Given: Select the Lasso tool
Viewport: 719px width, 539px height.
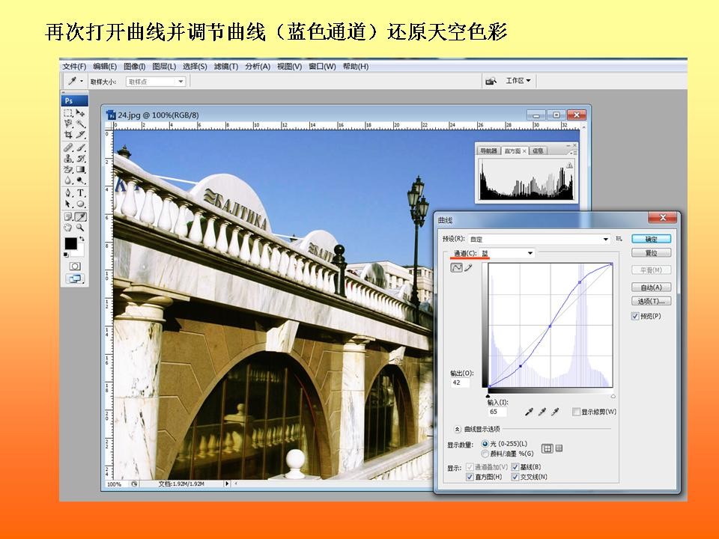Looking at the screenshot, I should coord(68,124).
